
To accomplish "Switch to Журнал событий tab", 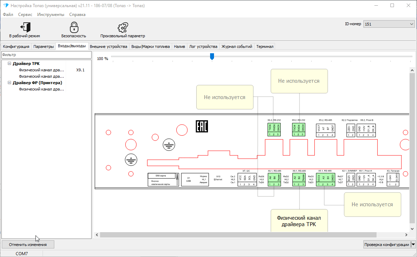I will 237,46.
